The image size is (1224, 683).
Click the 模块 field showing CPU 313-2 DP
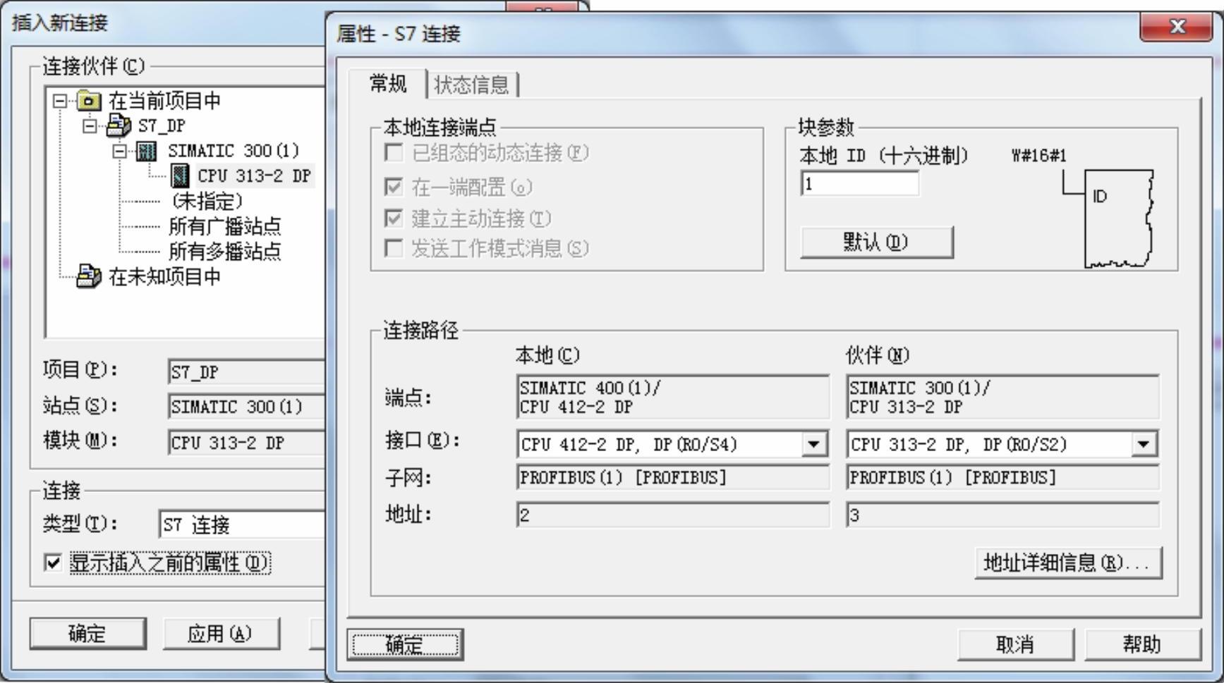coord(247,443)
